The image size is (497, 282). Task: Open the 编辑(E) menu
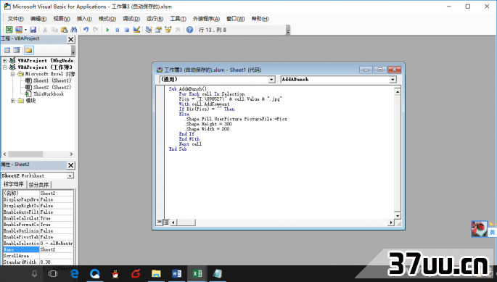click(x=38, y=19)
